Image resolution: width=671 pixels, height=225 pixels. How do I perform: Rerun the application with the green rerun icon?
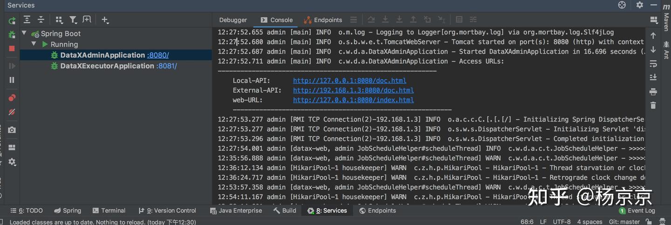12,20
